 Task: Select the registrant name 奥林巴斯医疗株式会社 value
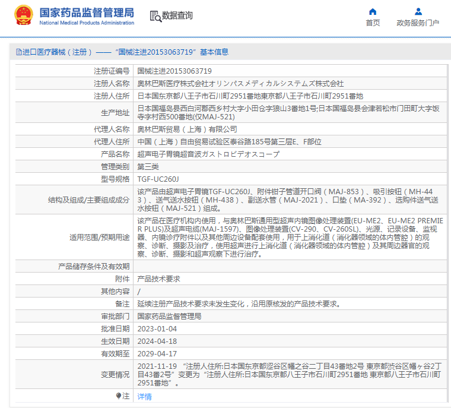[240, 84]
